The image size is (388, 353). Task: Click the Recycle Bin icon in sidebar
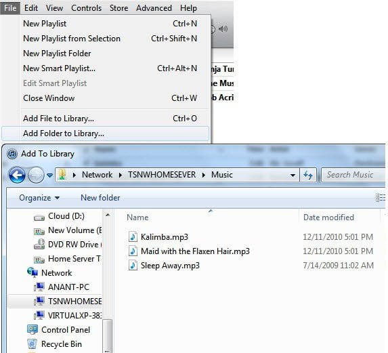point(33,344)
